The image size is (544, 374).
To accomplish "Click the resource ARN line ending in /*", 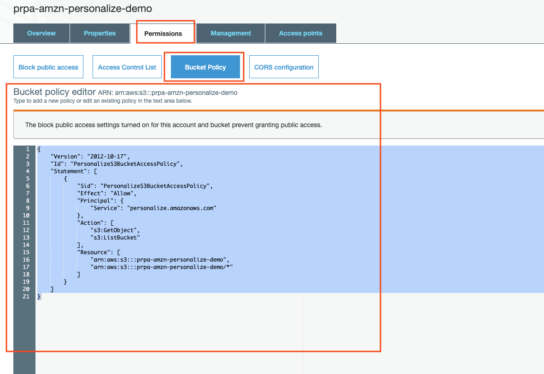I will pyautogui.click(x=162, y=267).
